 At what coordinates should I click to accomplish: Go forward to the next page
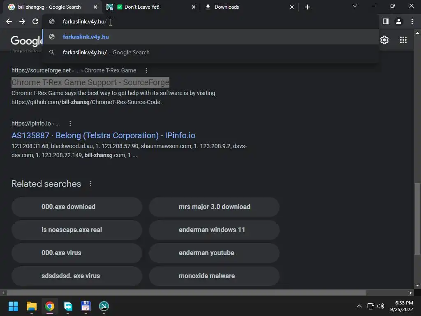tap(22, 21)
